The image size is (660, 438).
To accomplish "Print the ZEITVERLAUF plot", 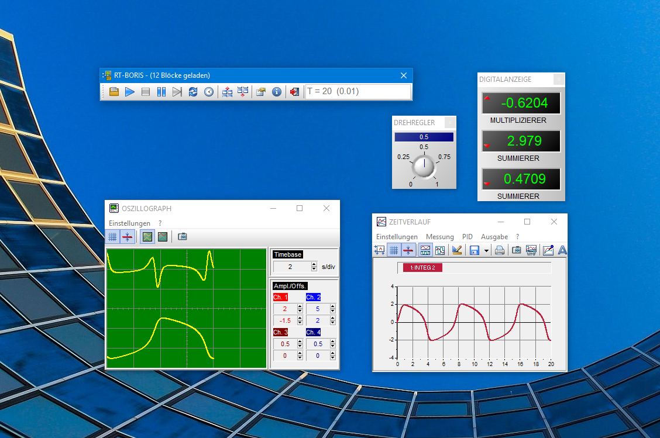I will [x=500, y=250].
